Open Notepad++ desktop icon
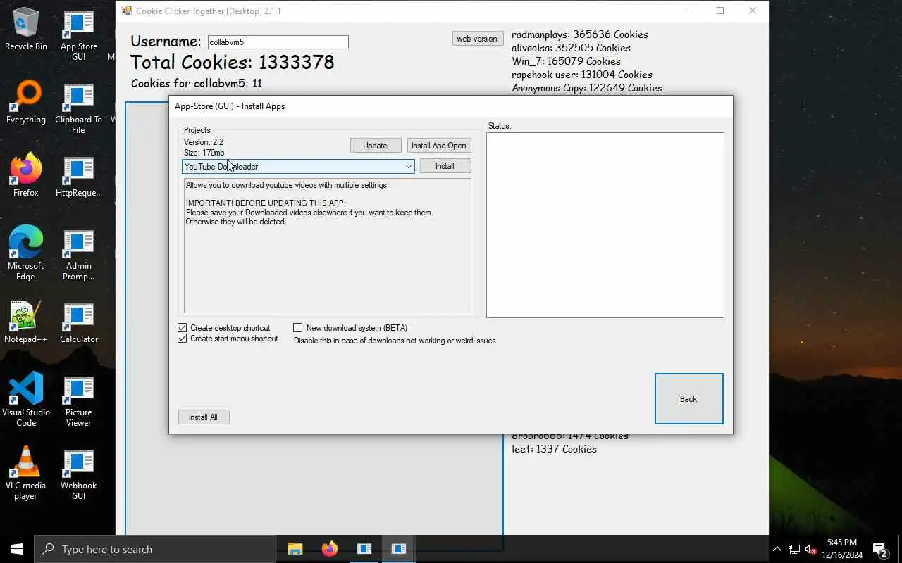The height and width of the screenshot is (563, 902). [26, 322]
